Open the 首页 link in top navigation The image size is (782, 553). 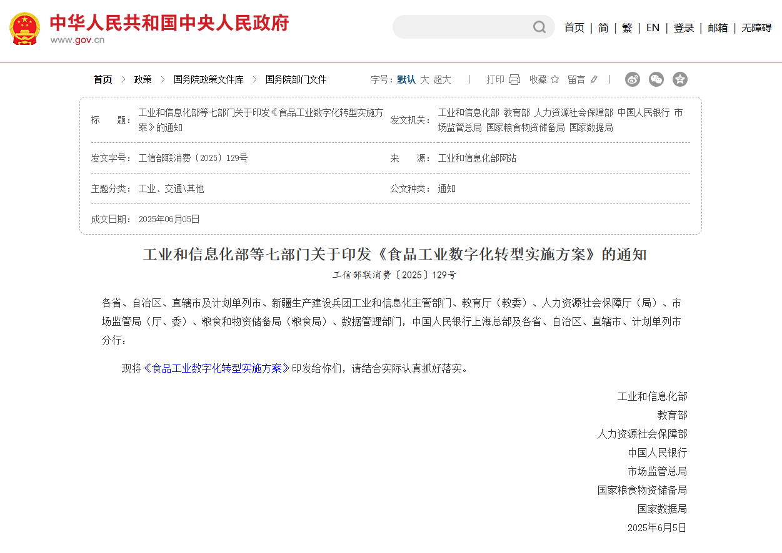coord(574,27)
